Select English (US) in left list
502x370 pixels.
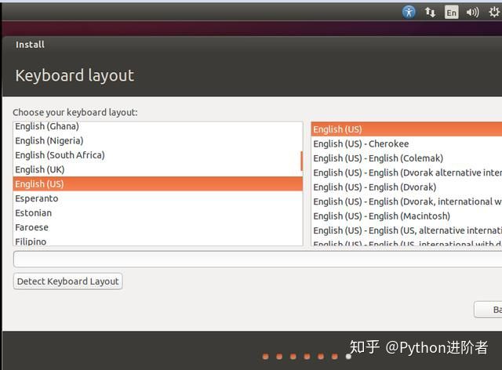point(158,183)
